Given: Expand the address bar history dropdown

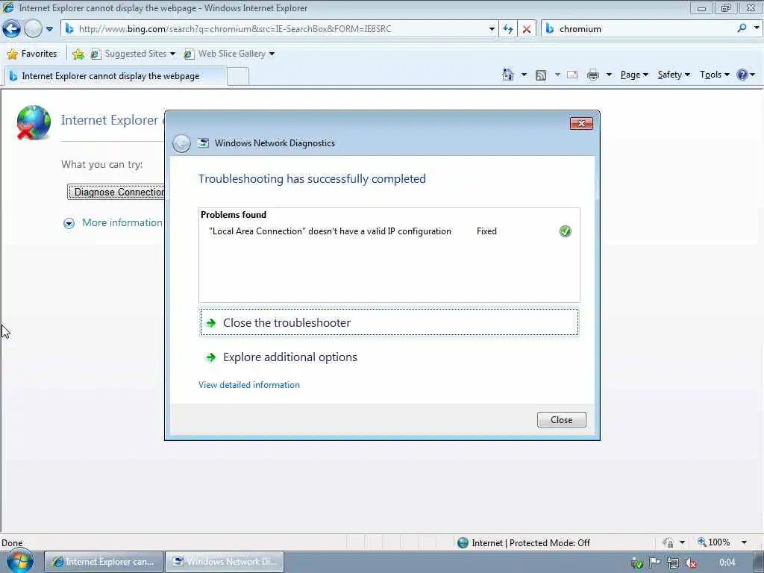Looking at the screenshot, I should click(492, 29).
